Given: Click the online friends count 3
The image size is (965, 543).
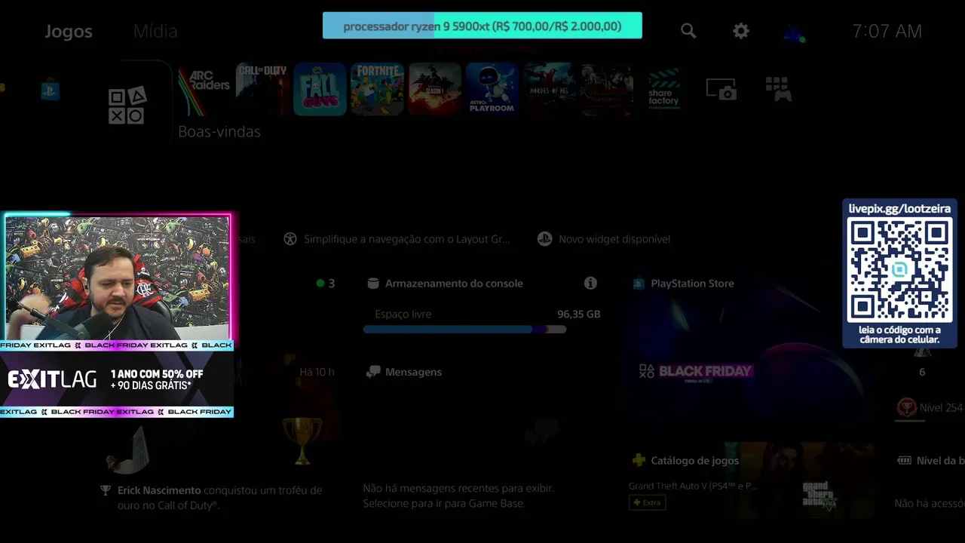Looking at the screenshot, I should pos(326,284).
